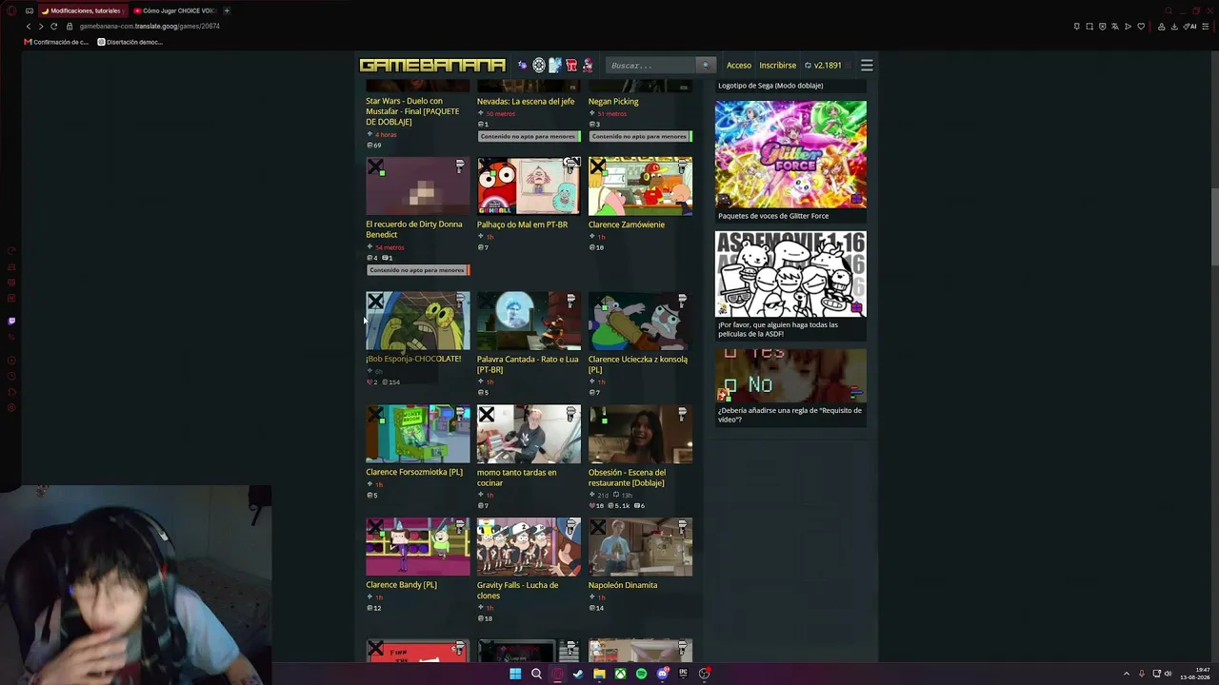This screenshot has width=1219, height=685.
Task: Click the heart favorites icon in browser toolbar
Action: click(x=1141, y=26)
